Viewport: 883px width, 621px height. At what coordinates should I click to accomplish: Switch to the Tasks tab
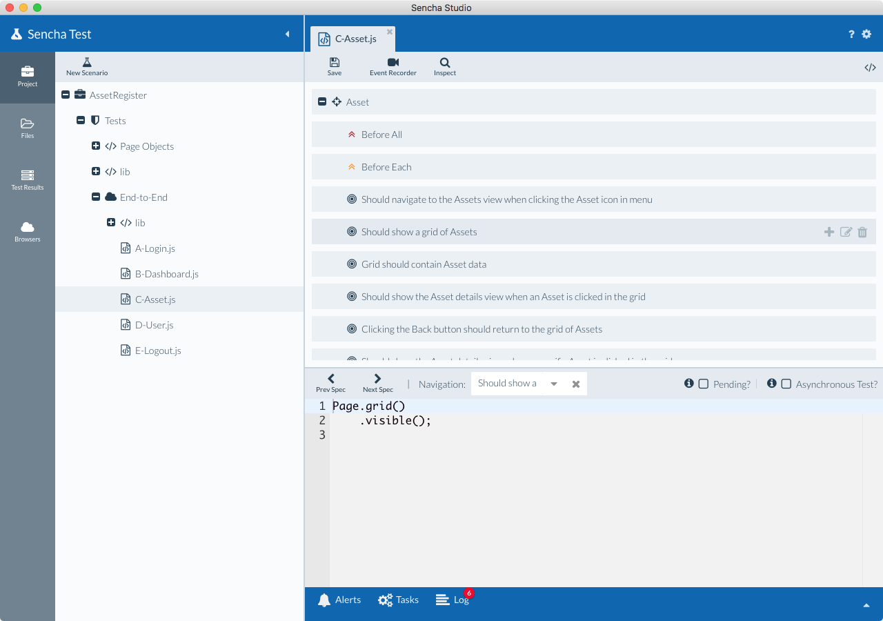click(398, 600)
